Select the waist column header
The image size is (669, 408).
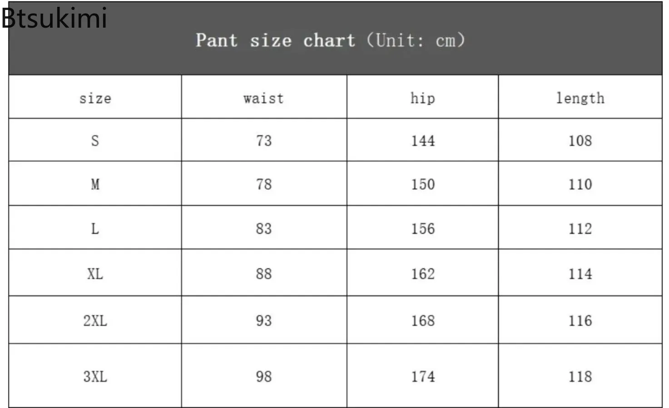click(263, 98)
